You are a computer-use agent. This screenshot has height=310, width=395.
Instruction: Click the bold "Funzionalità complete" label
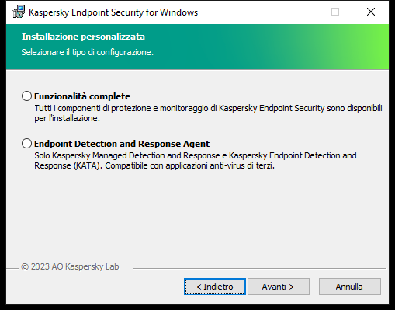pyautogui.click(x=82, y=96)
